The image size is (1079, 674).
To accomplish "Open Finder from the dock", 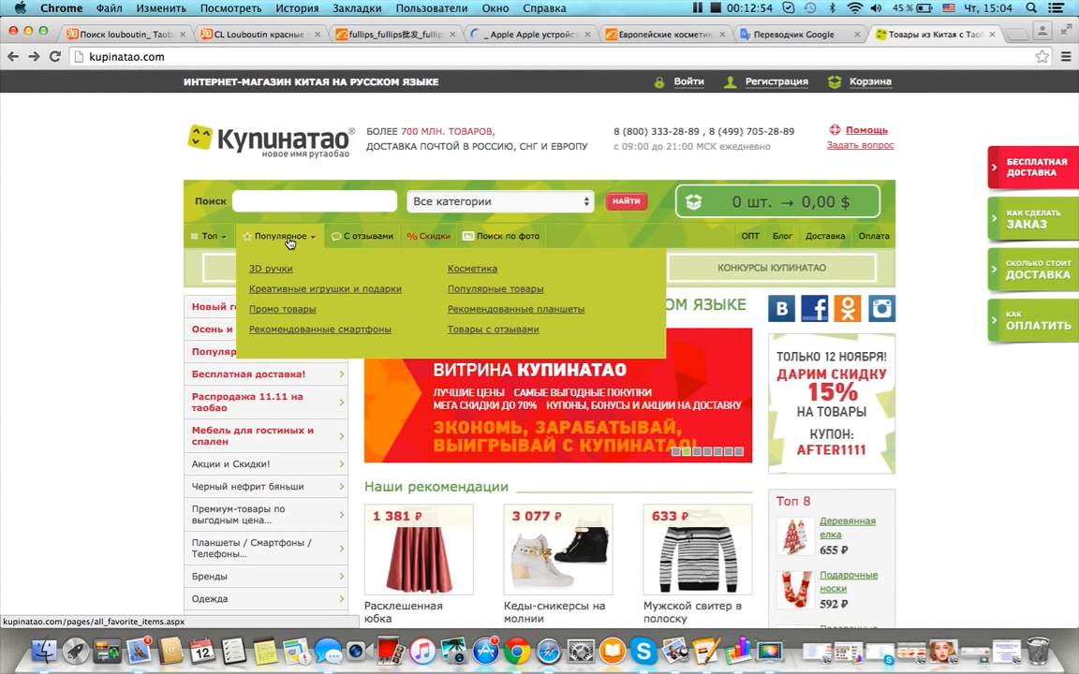I will pos(45,651).
